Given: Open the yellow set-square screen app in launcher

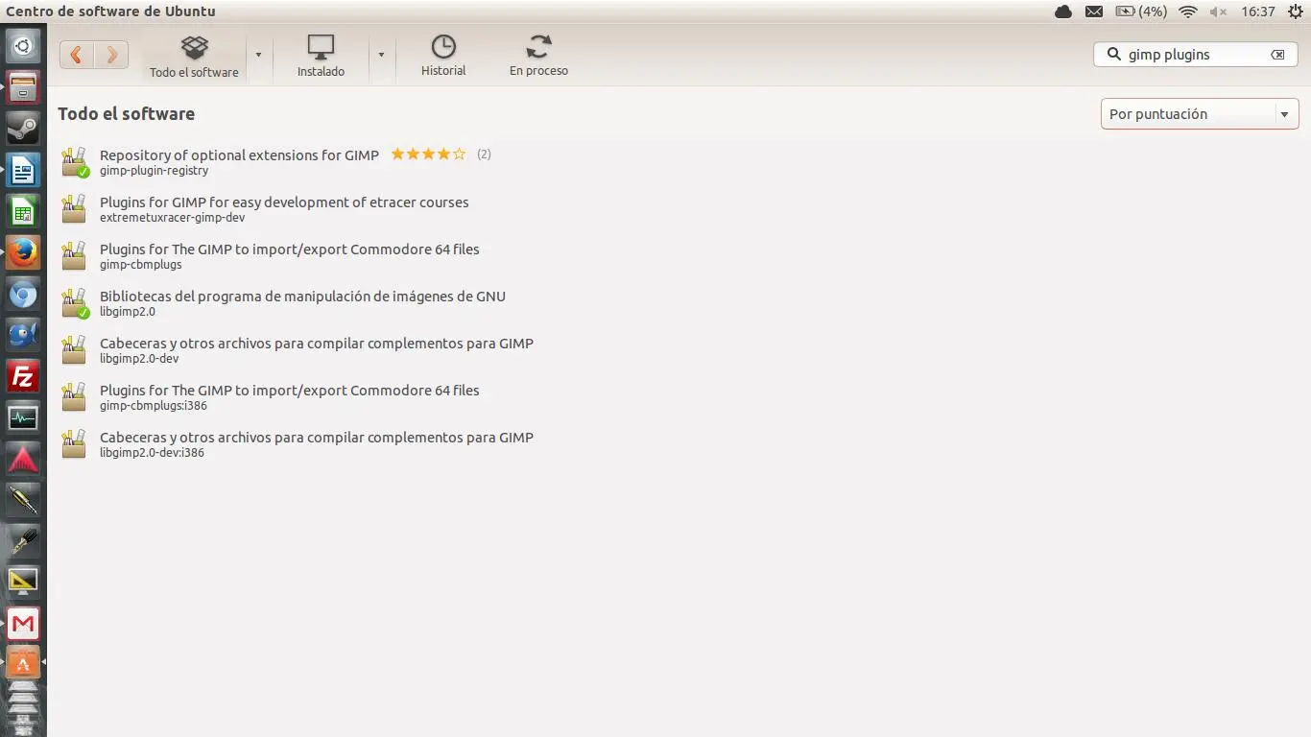Looking at the screenshot, I should pyautogui.click(x=23, y=582).
